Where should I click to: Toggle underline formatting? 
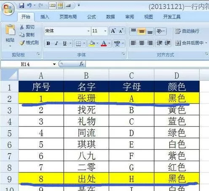[65, 43]
